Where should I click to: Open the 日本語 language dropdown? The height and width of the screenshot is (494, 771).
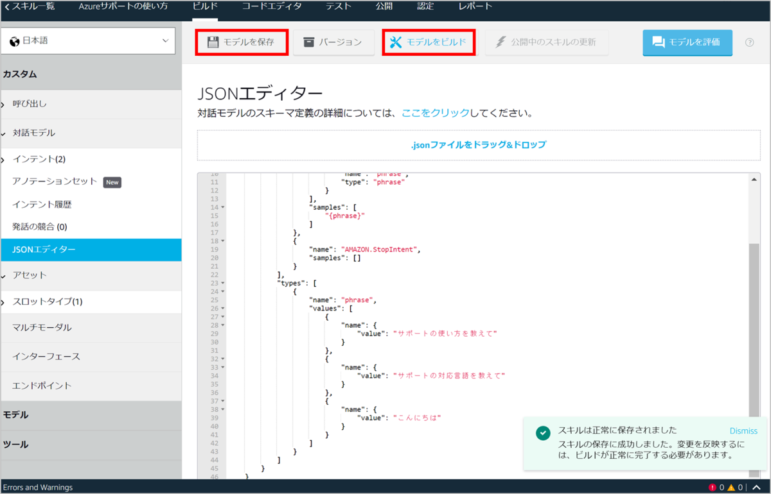coord(88,40)
